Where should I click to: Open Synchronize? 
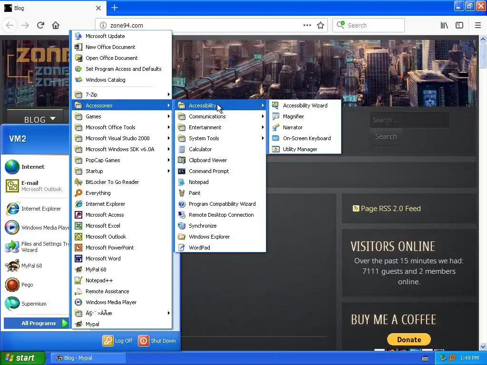click(x=220, y=226)
